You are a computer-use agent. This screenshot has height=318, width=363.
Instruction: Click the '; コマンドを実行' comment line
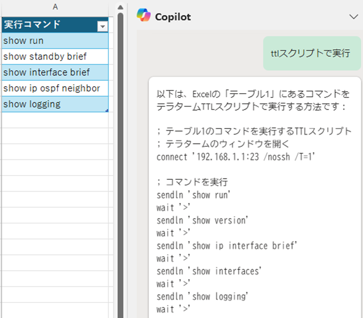pyautogui.click(x=192, y=182)
